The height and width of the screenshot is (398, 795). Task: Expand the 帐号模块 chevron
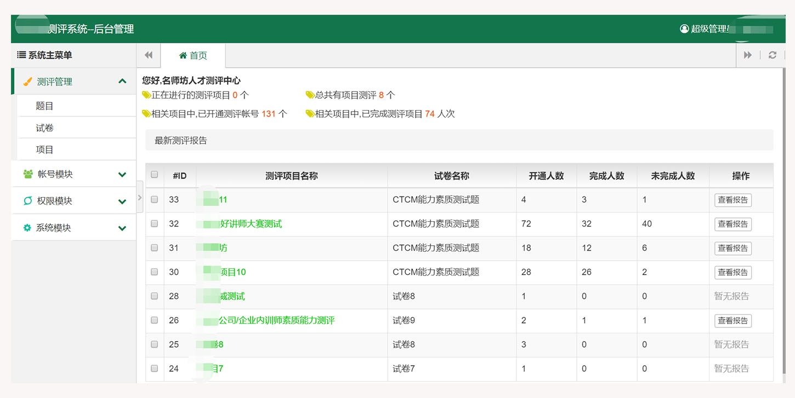[x=122, y=175]
